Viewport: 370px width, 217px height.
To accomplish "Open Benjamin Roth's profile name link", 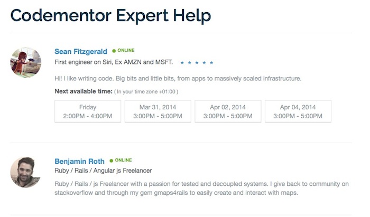I will (79, 161).
